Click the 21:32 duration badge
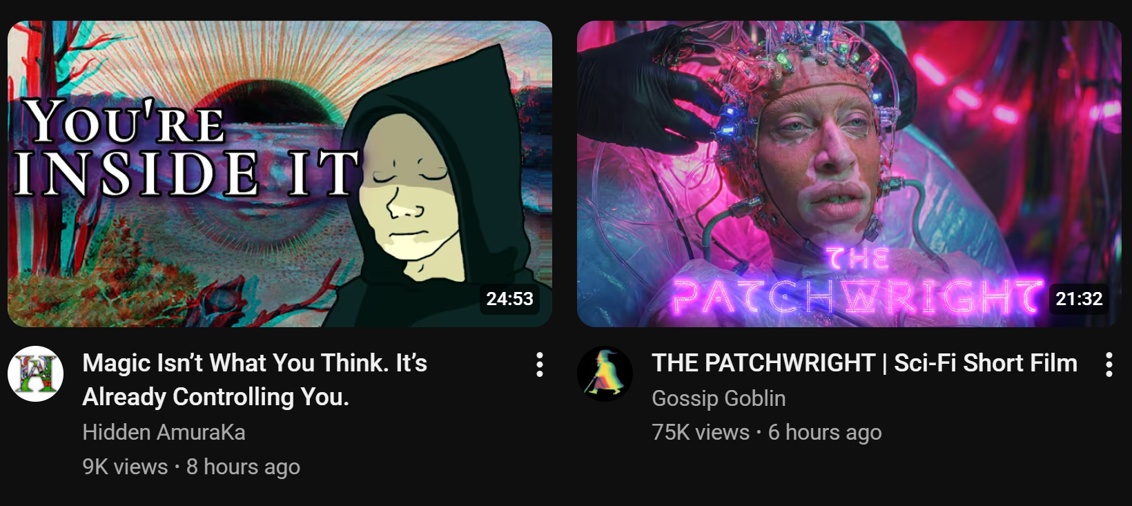This screenshot has height=506, width=1132. (x=1079, y=299)
